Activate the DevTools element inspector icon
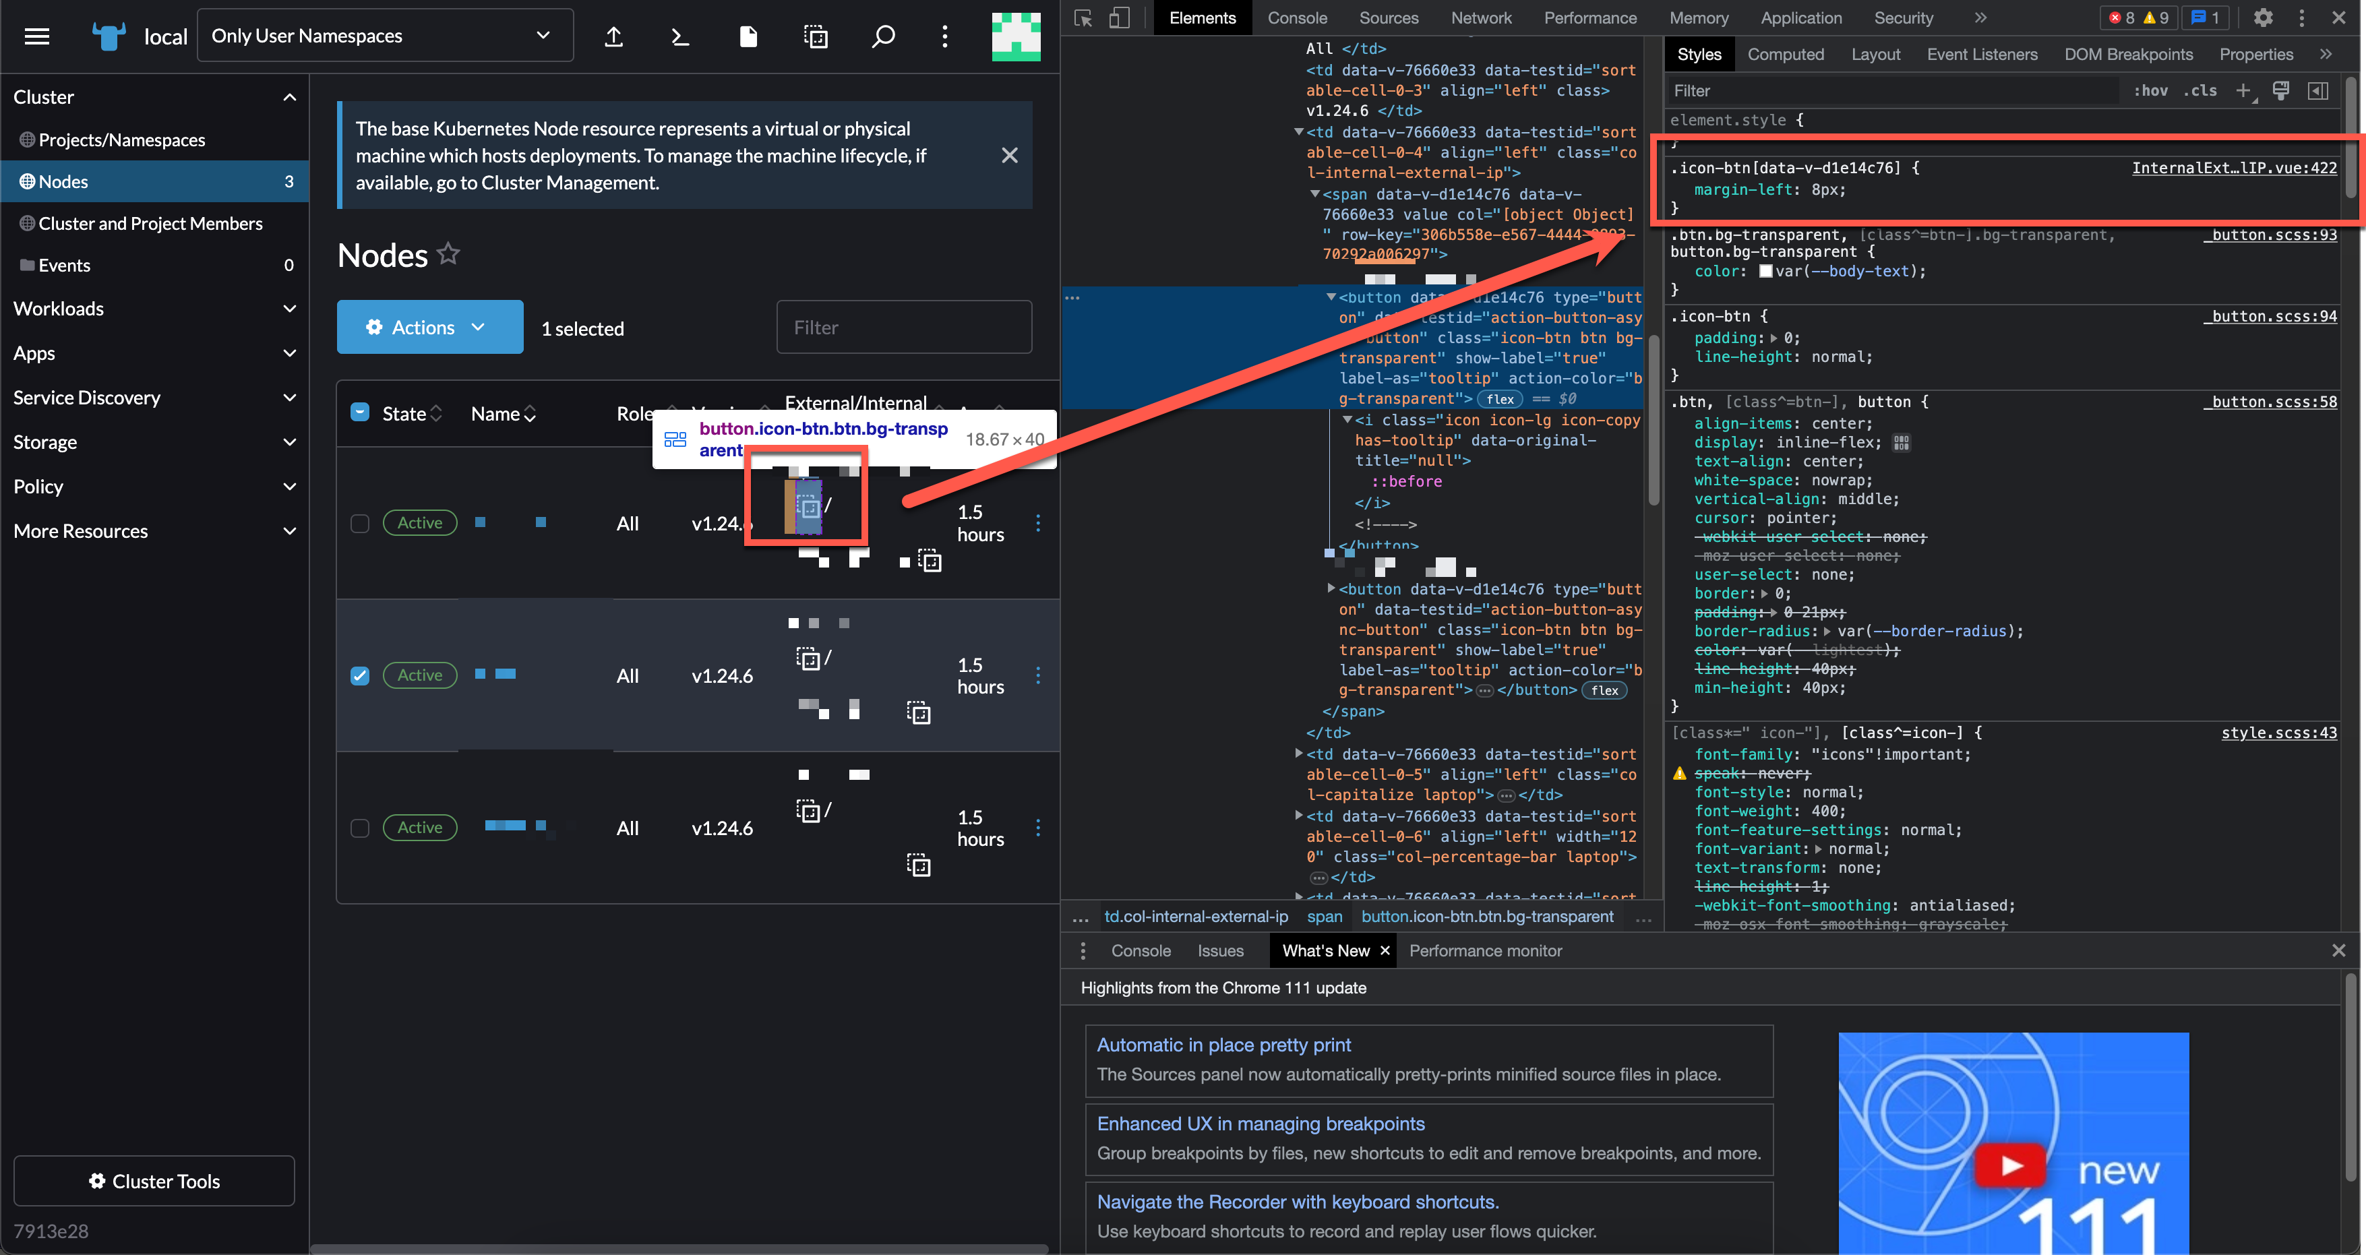The width and height of the screenshot is (2366, 1255). 1084,18
